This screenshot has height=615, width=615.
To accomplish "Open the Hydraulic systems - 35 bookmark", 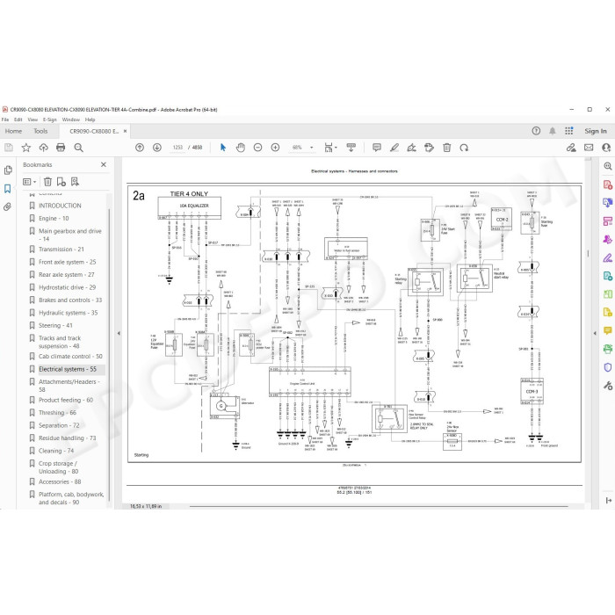I will pyautogui.click(x=68, y=313).
